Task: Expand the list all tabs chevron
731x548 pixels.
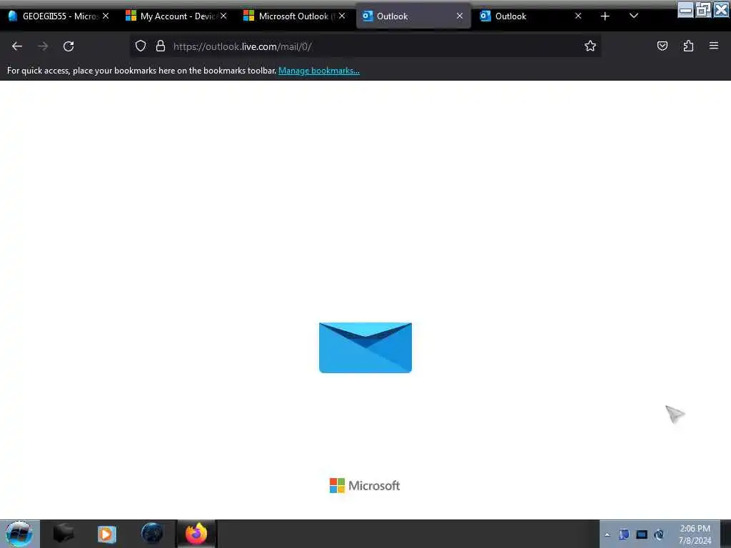Action: [634, 16]
